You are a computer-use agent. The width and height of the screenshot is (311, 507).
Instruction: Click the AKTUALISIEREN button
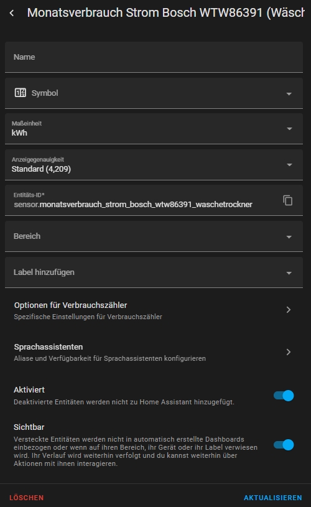273,498
